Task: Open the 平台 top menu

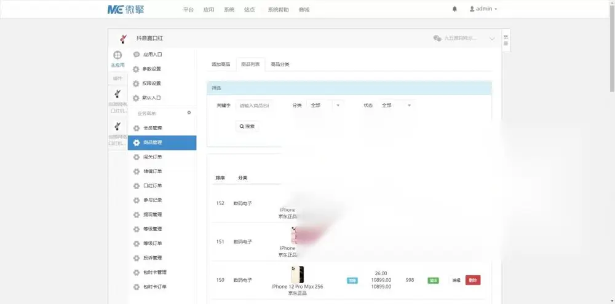Action: (188, 10)
